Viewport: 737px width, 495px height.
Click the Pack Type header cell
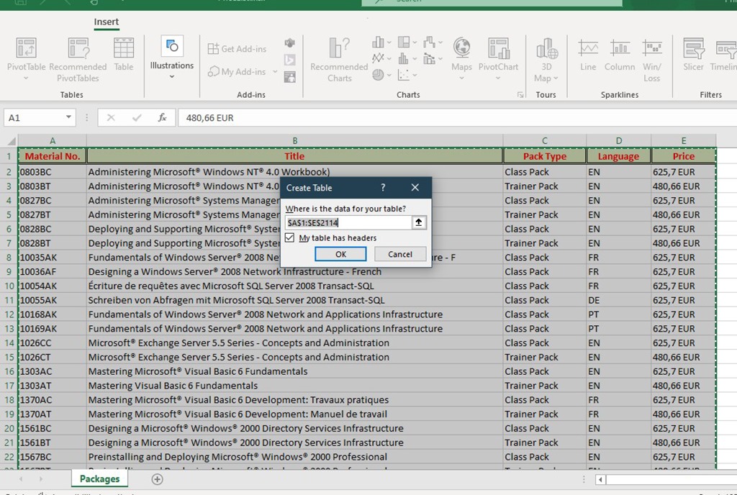[545, 156]
